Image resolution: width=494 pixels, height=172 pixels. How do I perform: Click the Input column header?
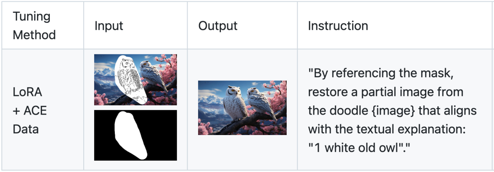coord(109,26)
